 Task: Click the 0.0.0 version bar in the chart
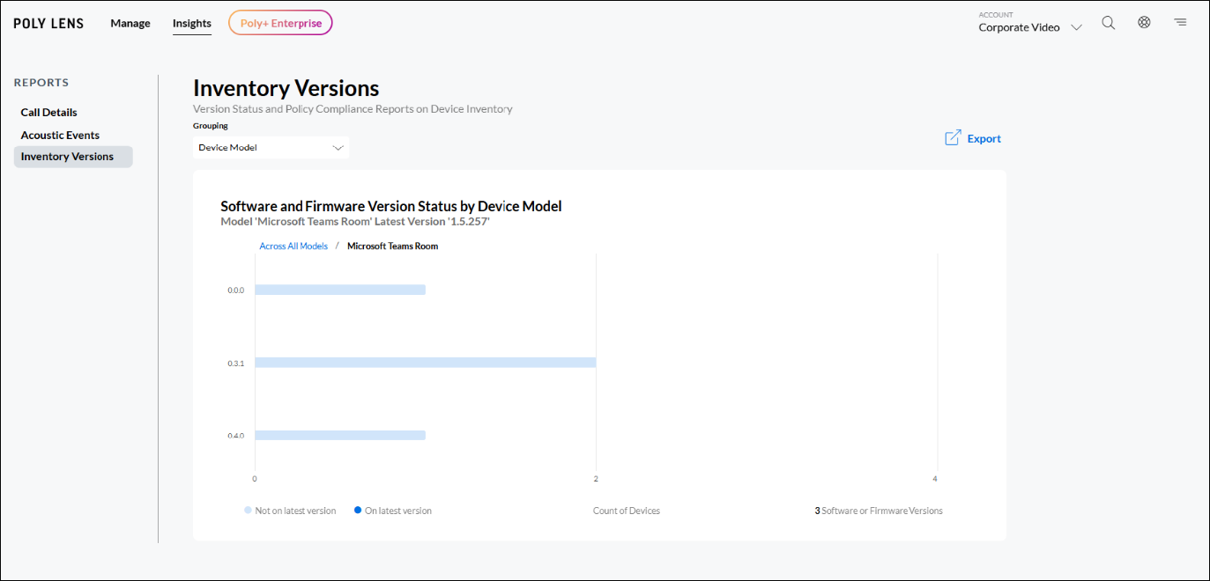tap(339, 289)
